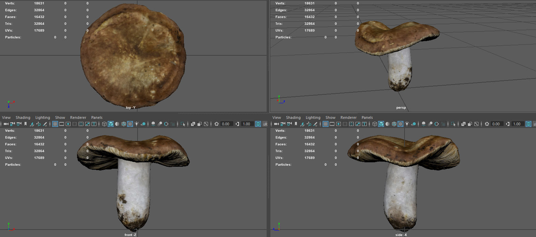Open Renderer menu in front viewport panel
The height and width of the screenshot is (237, 536).
(78, 117)
